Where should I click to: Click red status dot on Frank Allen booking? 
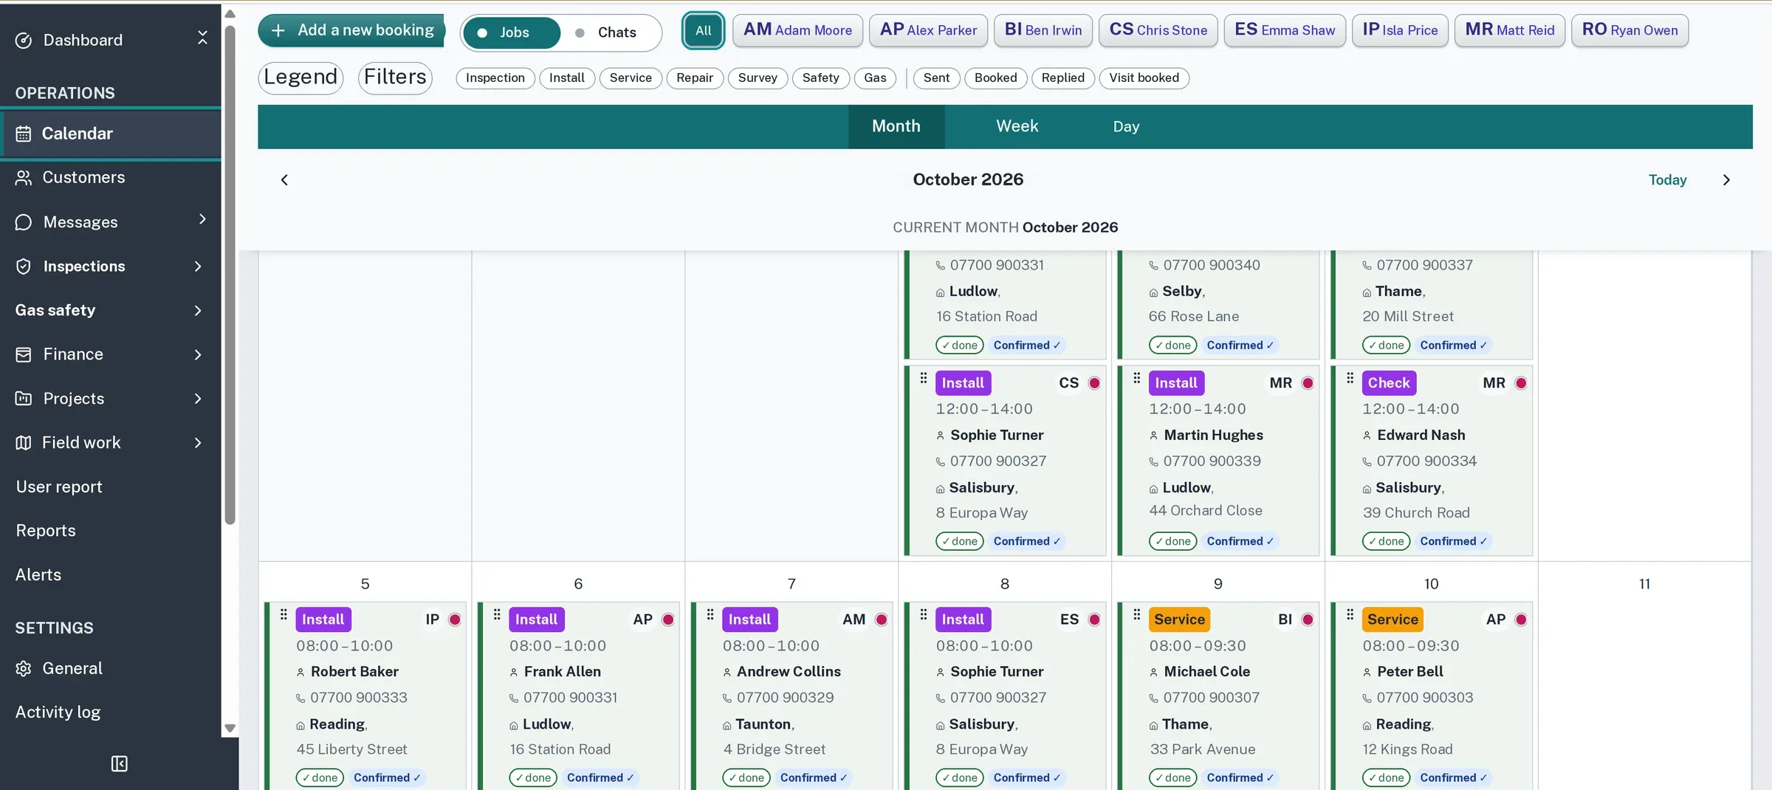668,619
